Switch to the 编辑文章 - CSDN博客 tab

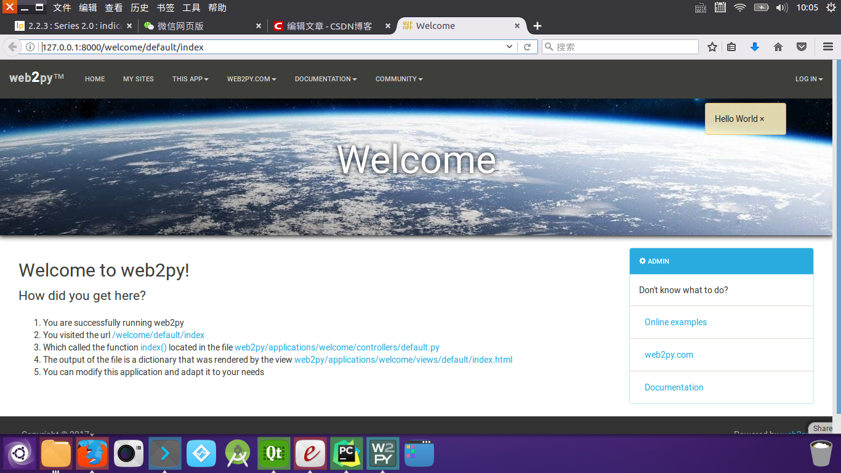332,26
